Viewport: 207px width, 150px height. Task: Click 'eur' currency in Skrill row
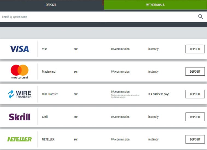76,117
